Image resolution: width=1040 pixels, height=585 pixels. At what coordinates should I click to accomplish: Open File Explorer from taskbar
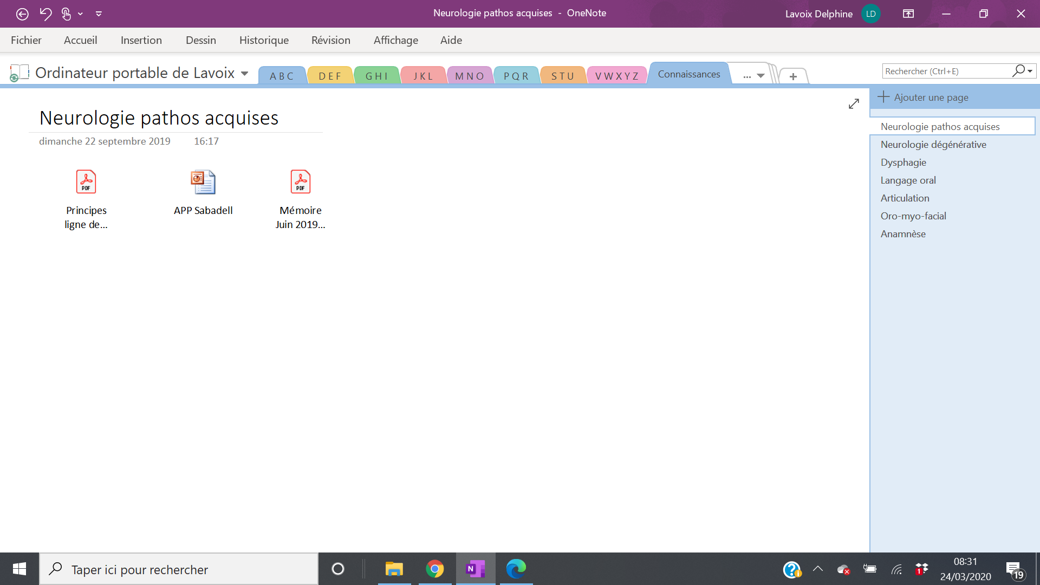(x=394, y=569)
